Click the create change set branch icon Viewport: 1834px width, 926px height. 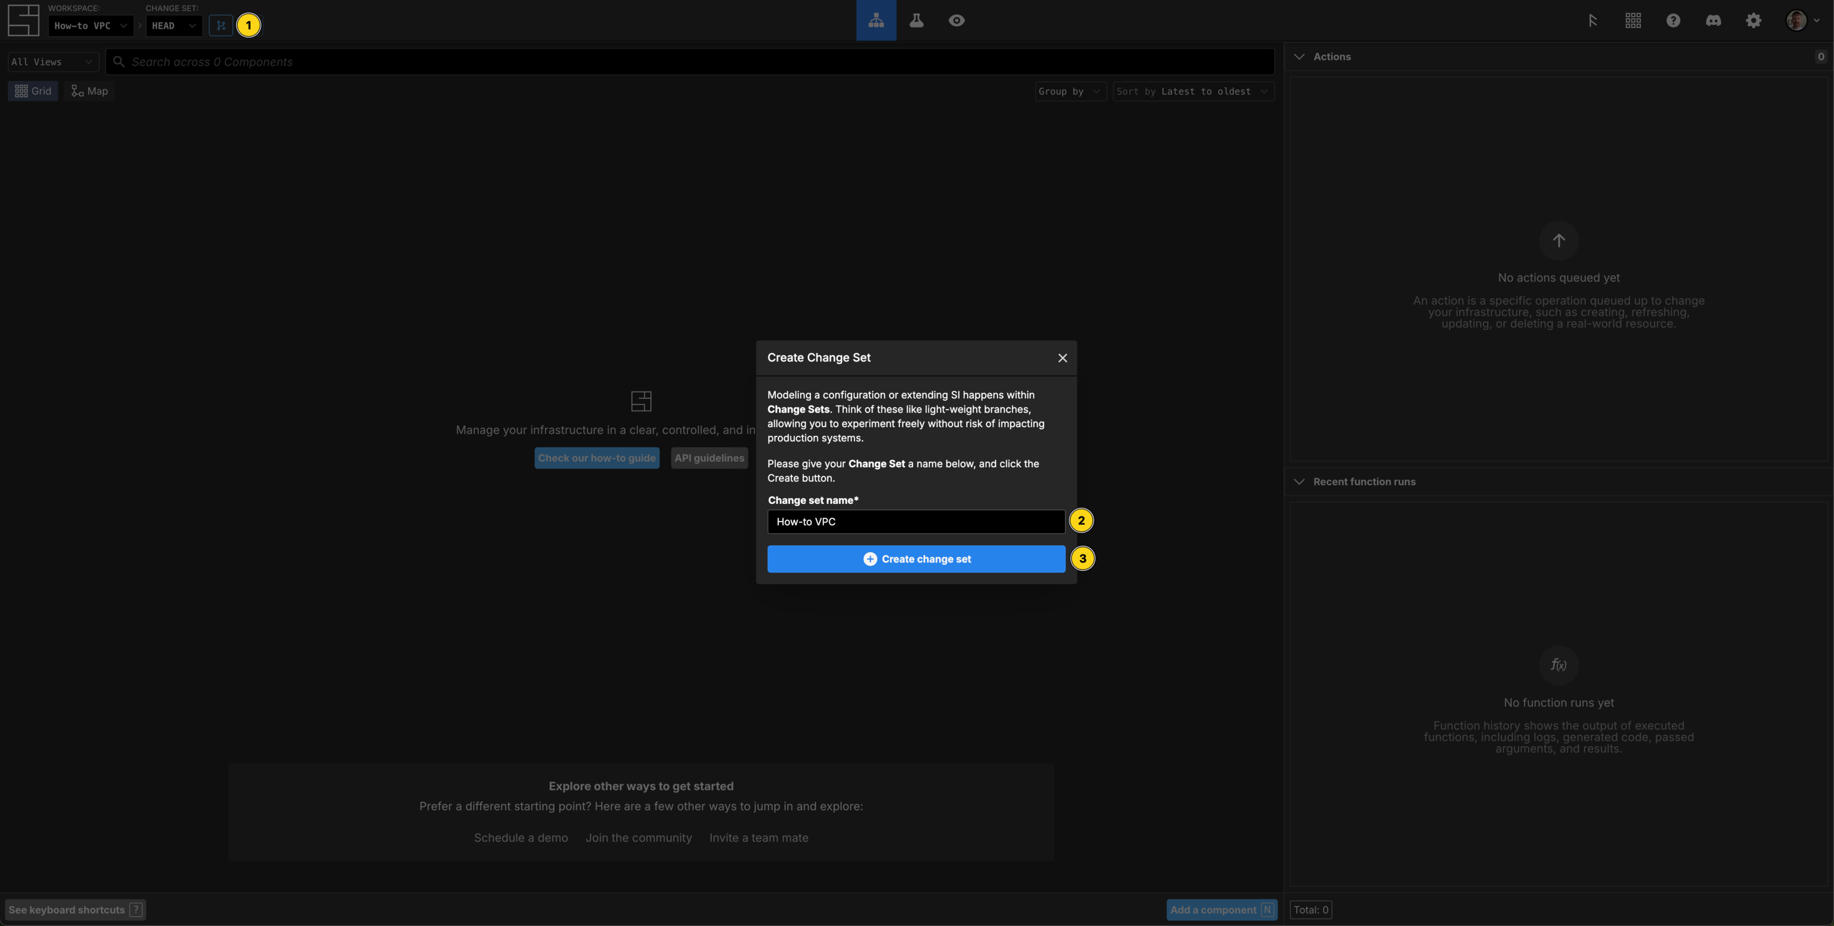[x=221, y=26]
